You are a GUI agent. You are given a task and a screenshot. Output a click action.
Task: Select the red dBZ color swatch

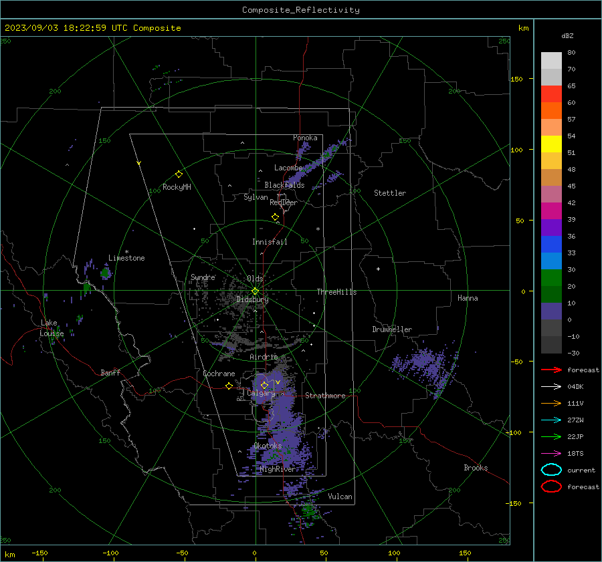(551, 94)
